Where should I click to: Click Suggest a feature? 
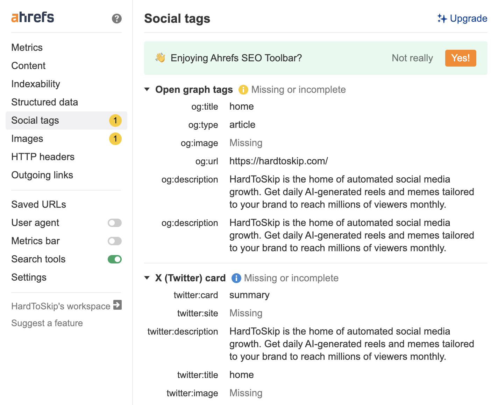47,323
